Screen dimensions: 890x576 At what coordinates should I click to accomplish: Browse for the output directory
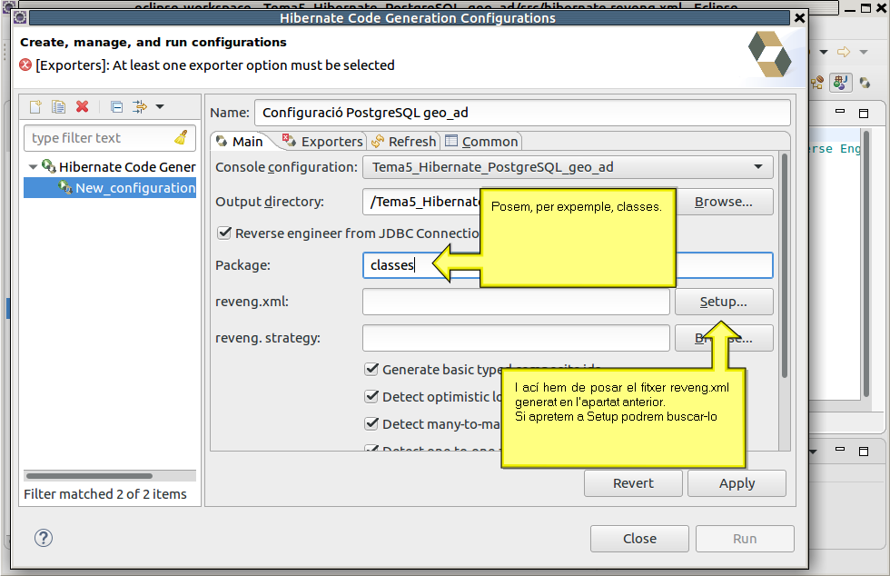[724, 202]
